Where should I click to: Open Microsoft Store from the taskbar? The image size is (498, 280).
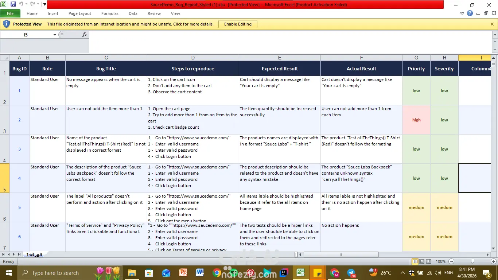pos(149,273)
